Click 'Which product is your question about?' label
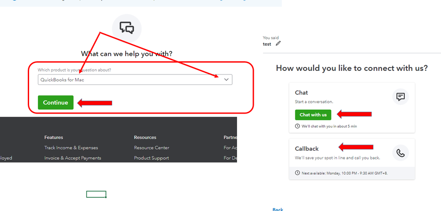 coord(75,70)
